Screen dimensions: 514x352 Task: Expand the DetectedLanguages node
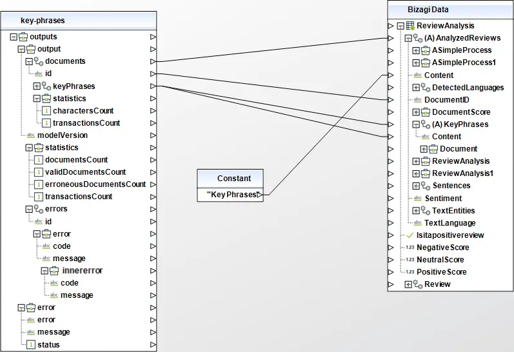click(x=416, y=88)
